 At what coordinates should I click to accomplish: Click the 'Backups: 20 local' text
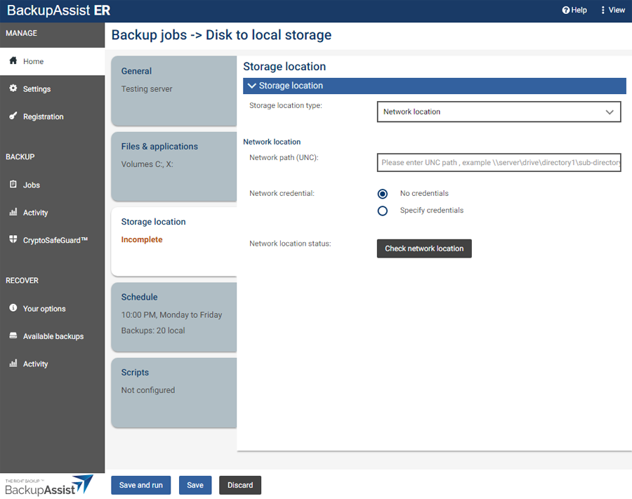pos(153,331)
